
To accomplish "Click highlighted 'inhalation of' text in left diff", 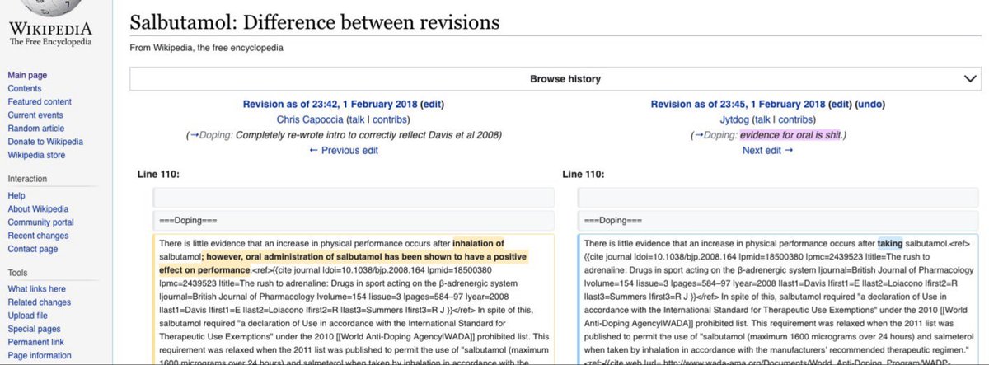I will tap(478, 243).
